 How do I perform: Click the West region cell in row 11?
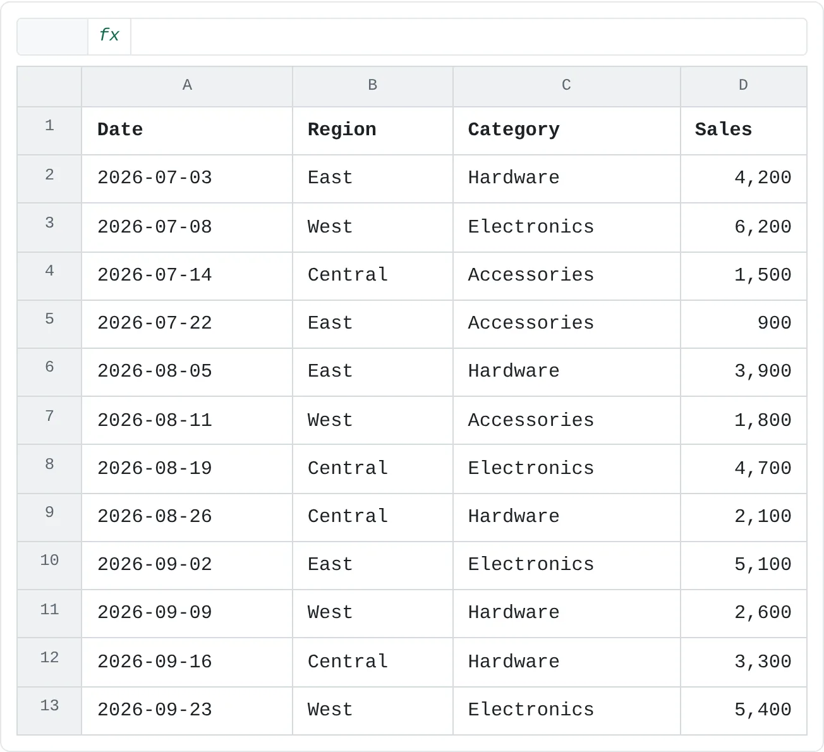[373, 614]
